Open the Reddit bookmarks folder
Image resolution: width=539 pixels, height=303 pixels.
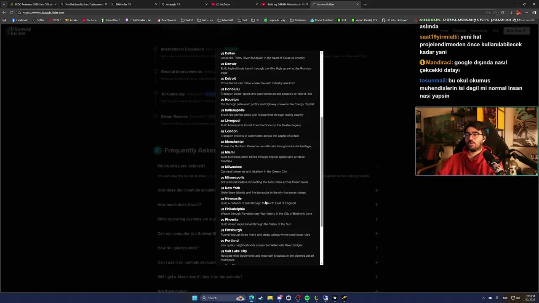[187, 20]
